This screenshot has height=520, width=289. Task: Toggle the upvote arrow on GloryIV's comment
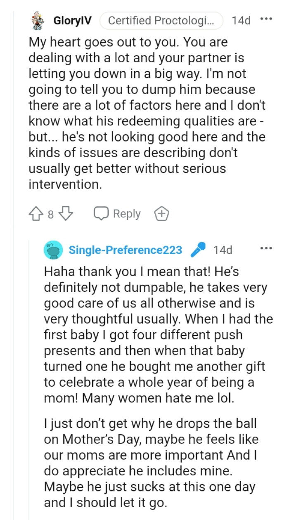pyautogui.click(x=36, y=213)
